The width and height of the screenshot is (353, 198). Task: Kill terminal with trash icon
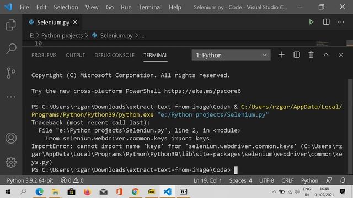coord(311,55)
